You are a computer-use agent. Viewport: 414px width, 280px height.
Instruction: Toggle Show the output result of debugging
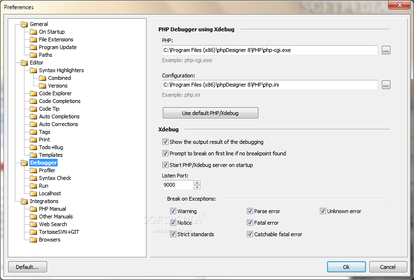pyautogui.click(x=165, y=142)
